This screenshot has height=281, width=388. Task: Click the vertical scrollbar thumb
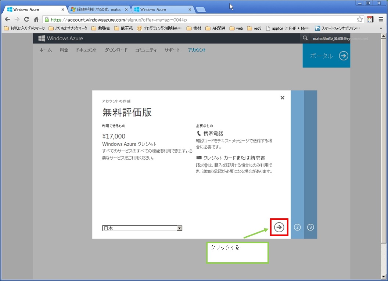pos(384,141)
